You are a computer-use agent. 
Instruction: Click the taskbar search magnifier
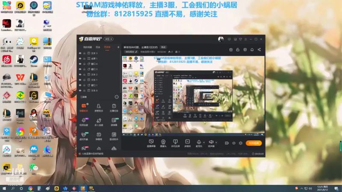(13, 188)
